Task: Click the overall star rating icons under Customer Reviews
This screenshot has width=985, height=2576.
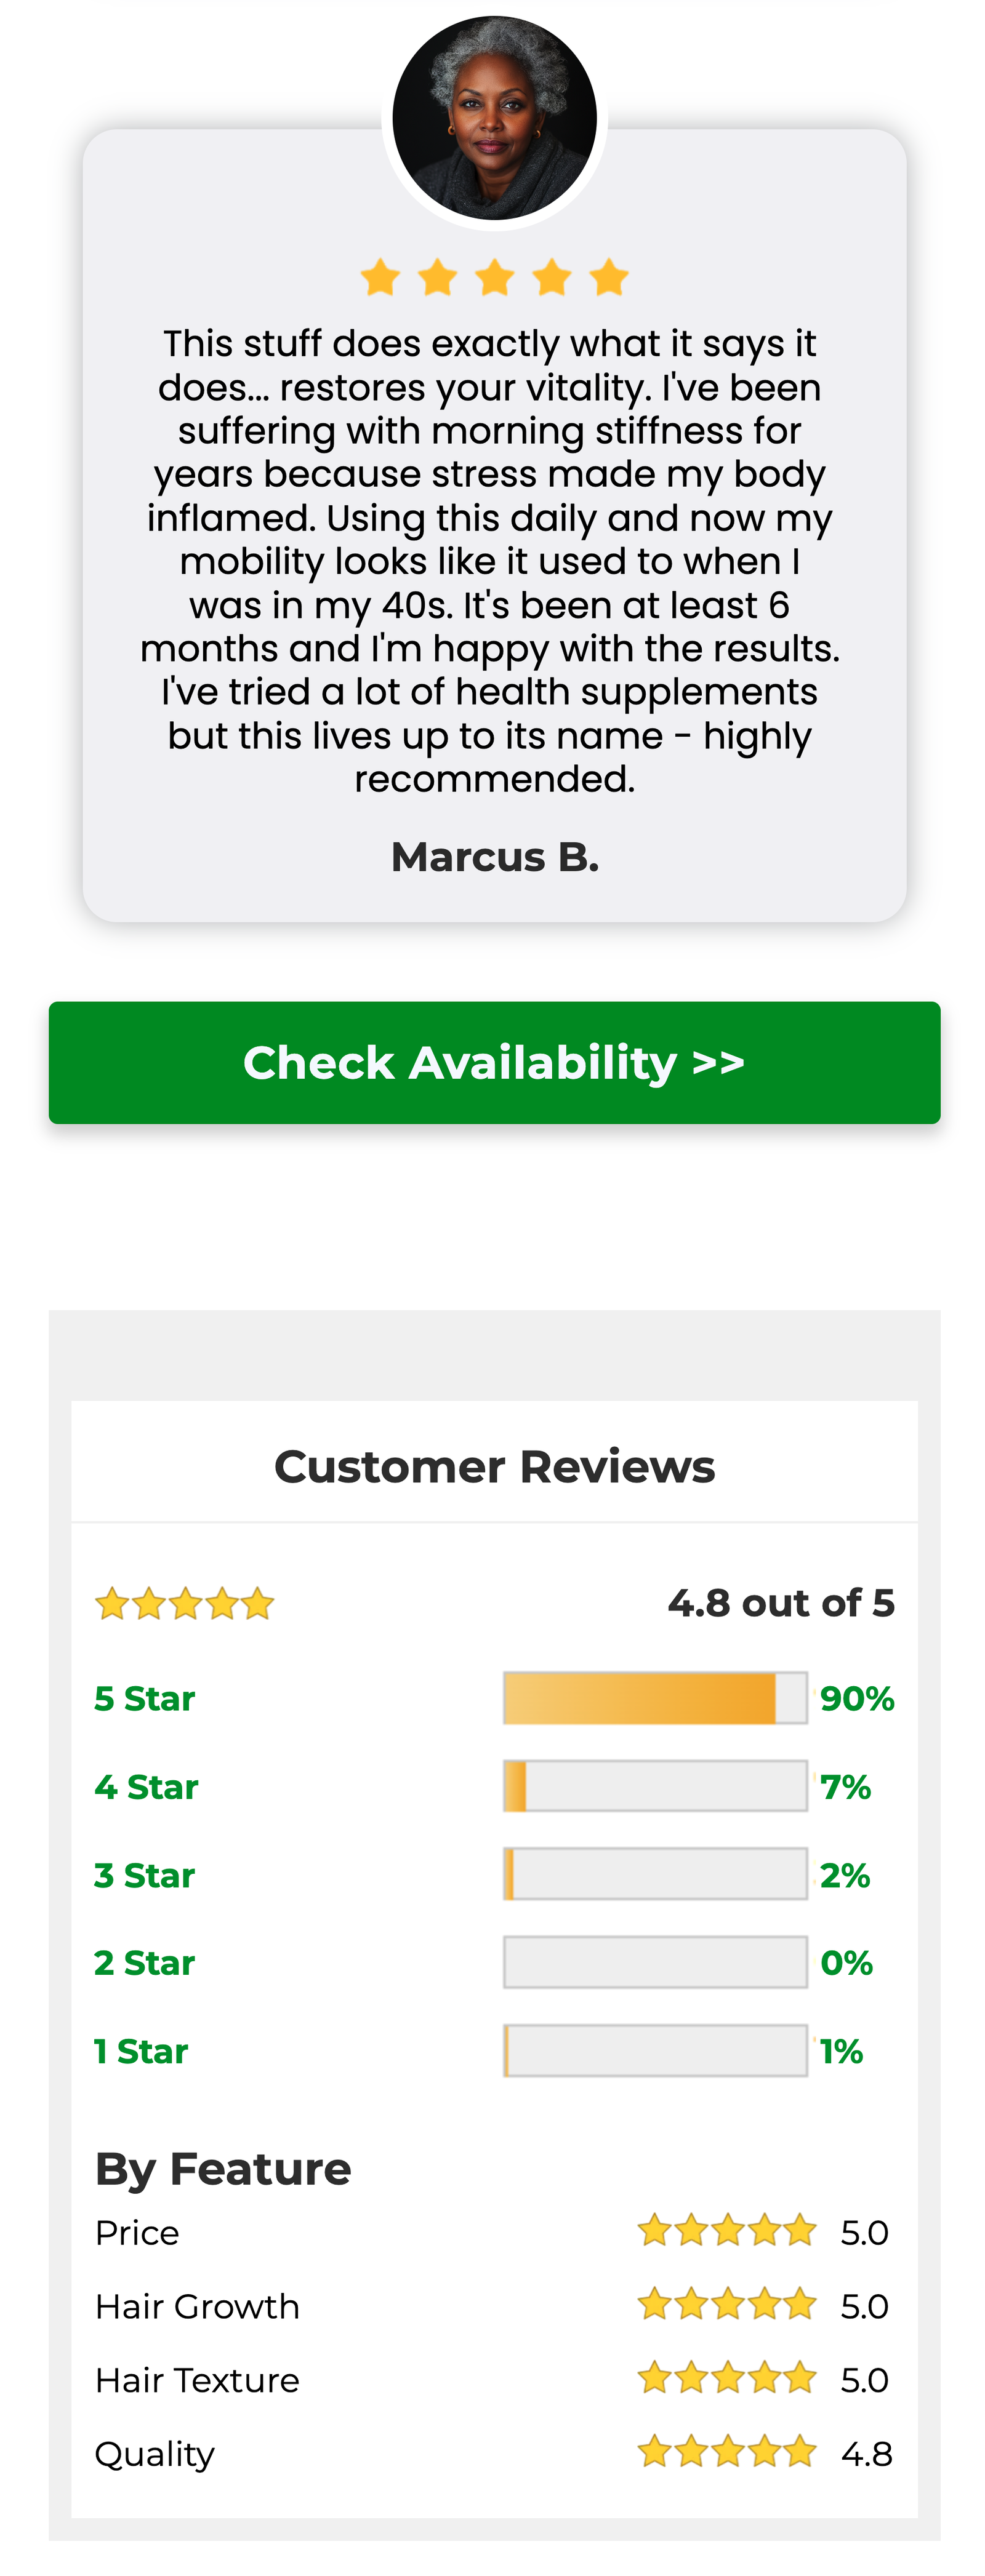Action: click(x=185, y=1604)
